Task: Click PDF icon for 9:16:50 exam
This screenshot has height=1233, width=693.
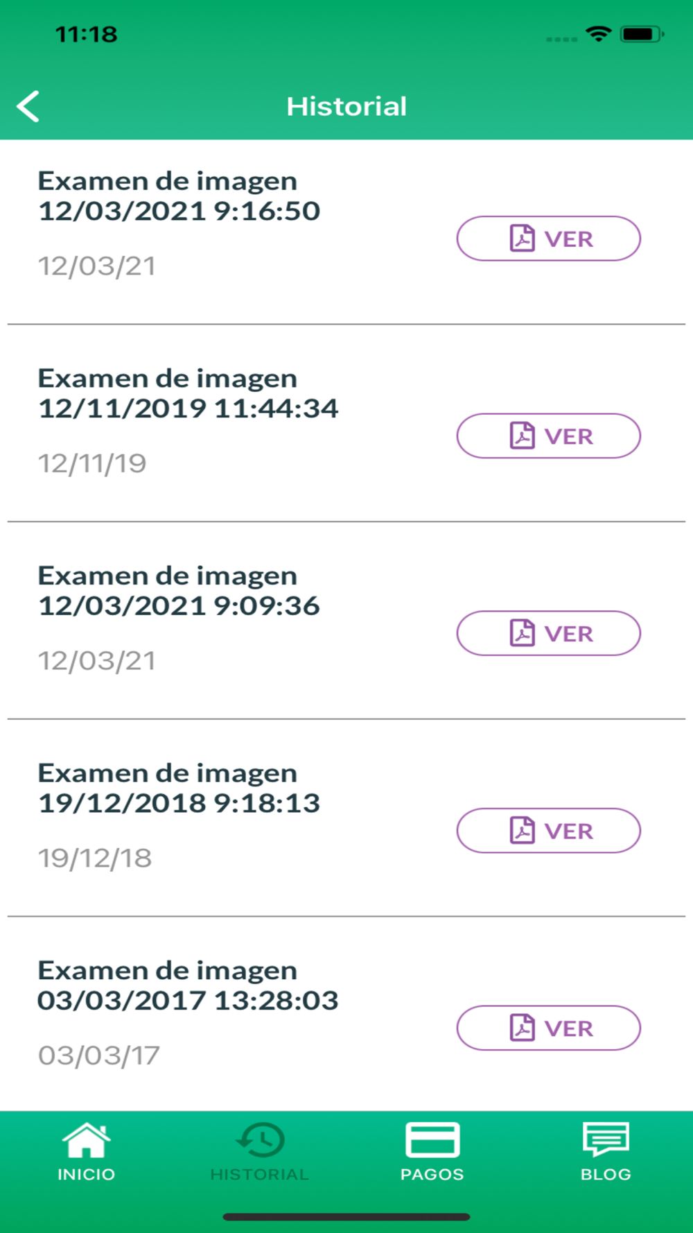Action: [x=523, y=239]
